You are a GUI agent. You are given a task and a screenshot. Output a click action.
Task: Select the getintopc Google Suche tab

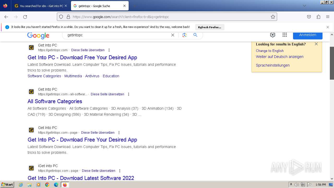click(x=99, y=6)
